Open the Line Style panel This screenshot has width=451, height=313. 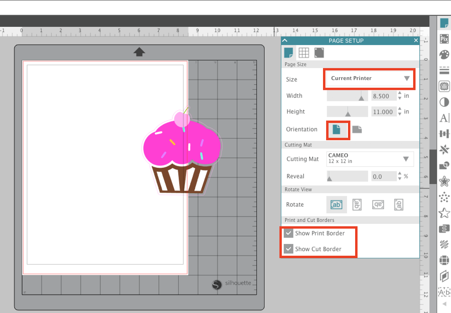click(444, 71)
